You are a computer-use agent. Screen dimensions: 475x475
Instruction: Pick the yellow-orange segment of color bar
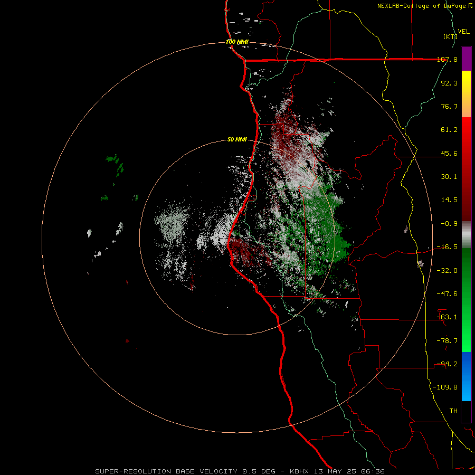[x=466, y=94]
